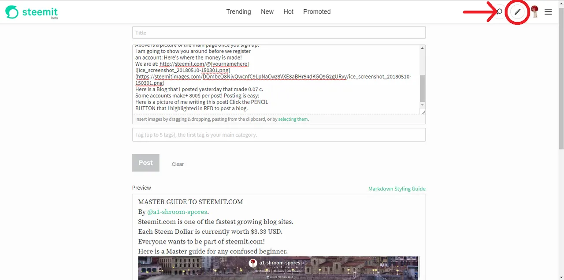Click the search magnifier icon
The height and width of the screenshot is (280, 564).
coord(499,12)
